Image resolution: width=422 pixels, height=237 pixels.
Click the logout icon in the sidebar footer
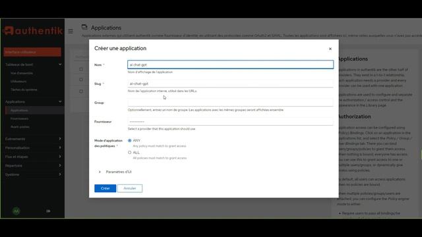(x=48, y=211)
